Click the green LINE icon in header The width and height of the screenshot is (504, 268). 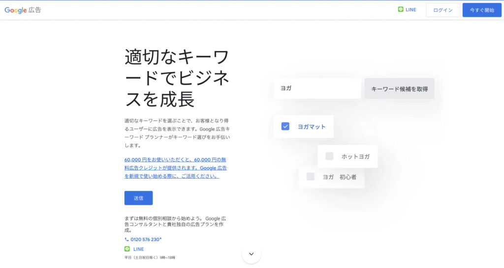coord(401,10)
